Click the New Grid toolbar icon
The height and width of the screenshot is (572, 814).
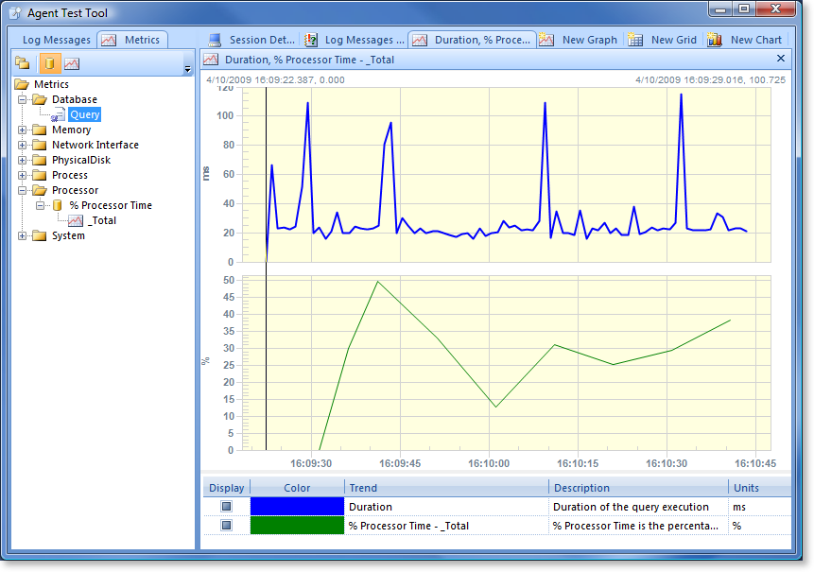tap(635, 40)
